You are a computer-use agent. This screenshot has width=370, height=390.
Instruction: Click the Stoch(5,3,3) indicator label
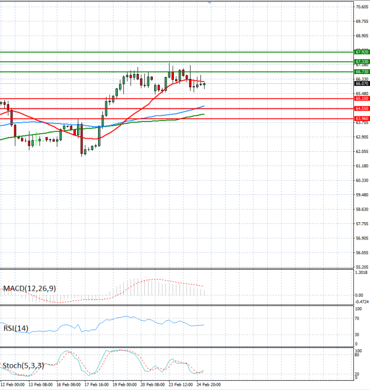[23, 365]
